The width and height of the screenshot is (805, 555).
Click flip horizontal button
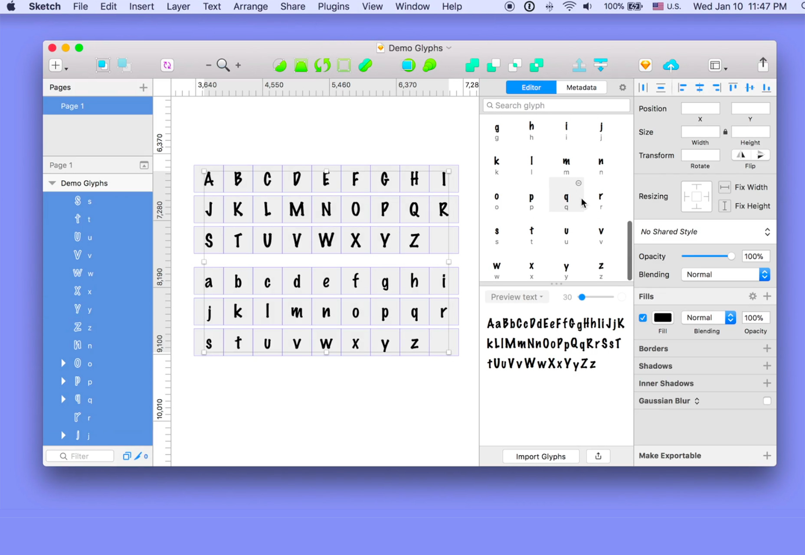coord(741,155)
